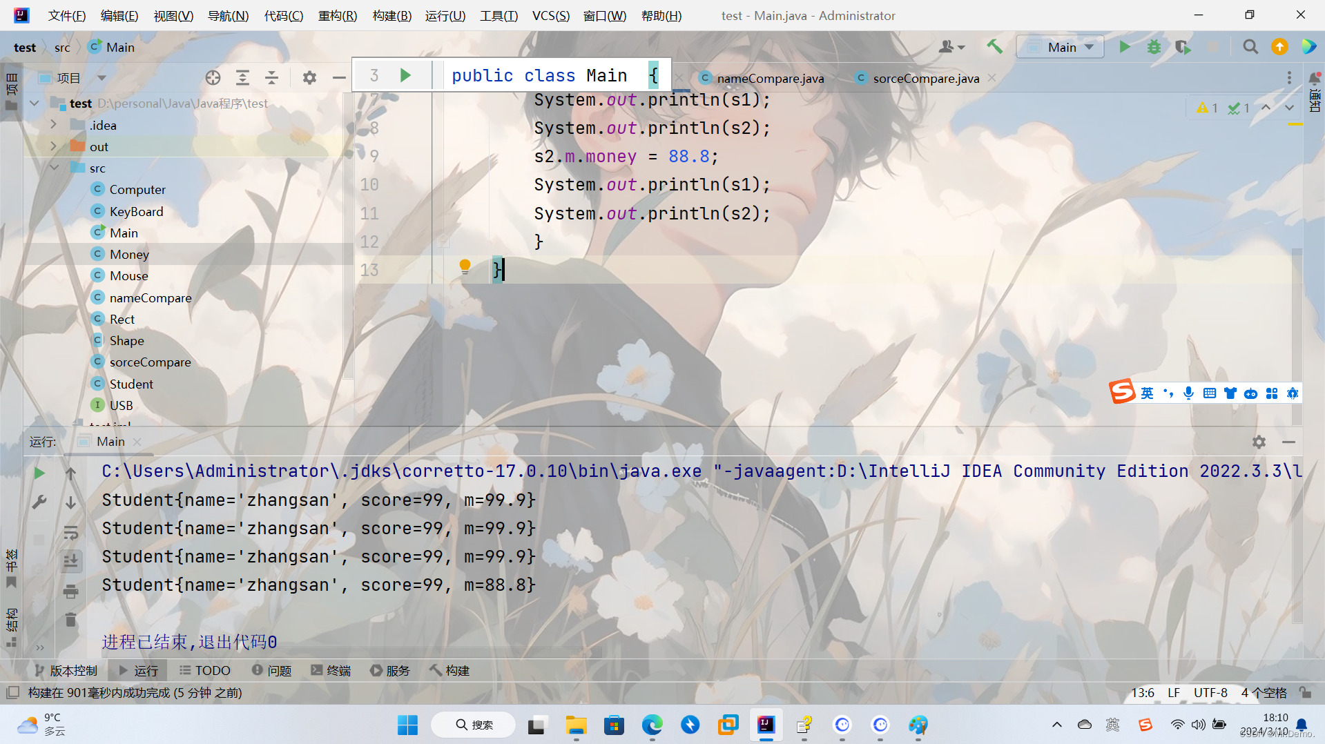1325x744 pixels.
Task: Open Windows Start button
Action: pos(407,725)
